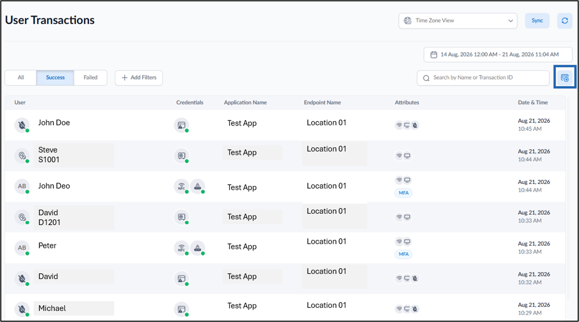Click John Doe's user avatar icon
The height and width of the screenshot is (322, 579).
coord(22,125)
